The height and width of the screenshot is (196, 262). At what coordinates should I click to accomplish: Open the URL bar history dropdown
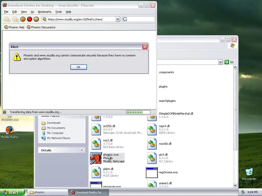coord(118,19)
